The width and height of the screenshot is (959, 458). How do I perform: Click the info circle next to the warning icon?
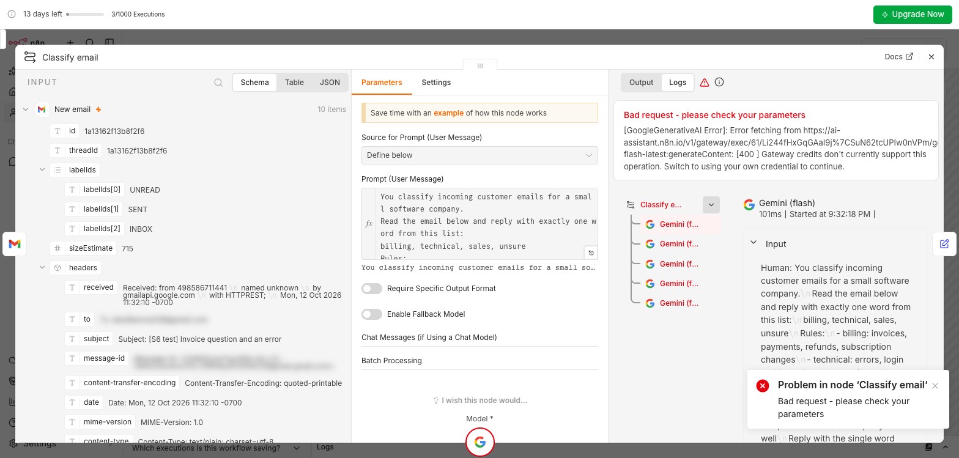(x=719, y=82)
